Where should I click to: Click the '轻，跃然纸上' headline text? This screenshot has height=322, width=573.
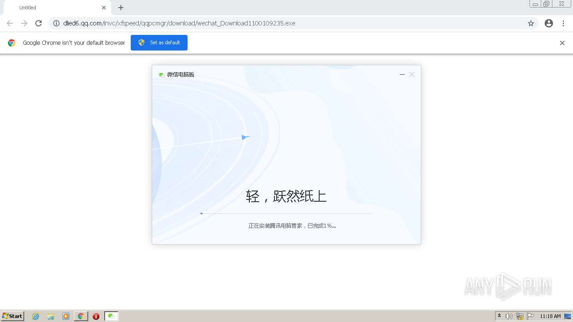point(286,196)
